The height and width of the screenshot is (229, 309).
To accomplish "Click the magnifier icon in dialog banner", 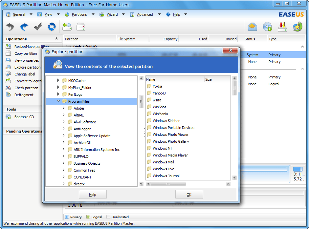I will (58, 65).
